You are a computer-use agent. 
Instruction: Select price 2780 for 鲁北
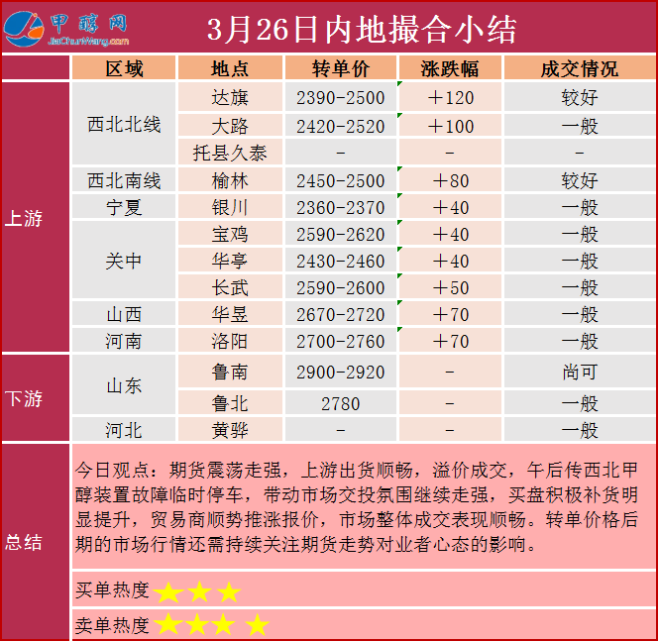pyautogui.click(x=341, y=403)
